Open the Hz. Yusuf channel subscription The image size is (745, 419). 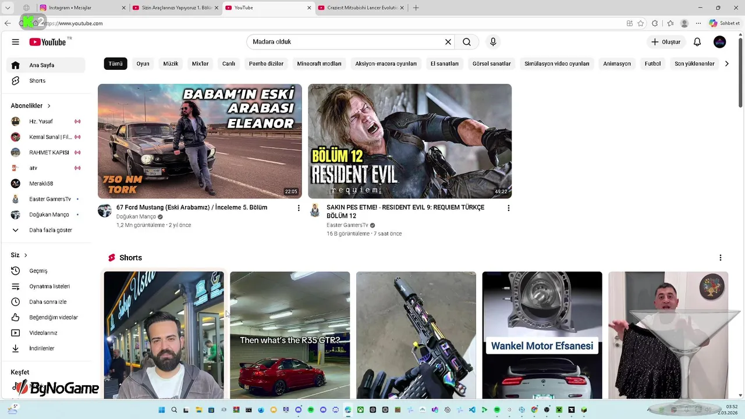click(47, 121)
